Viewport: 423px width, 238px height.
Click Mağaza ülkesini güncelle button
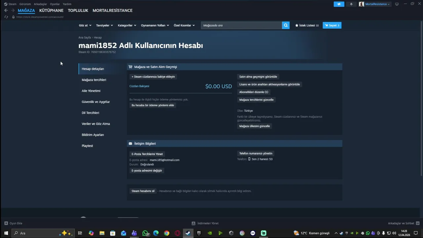[x=254, y=126]
